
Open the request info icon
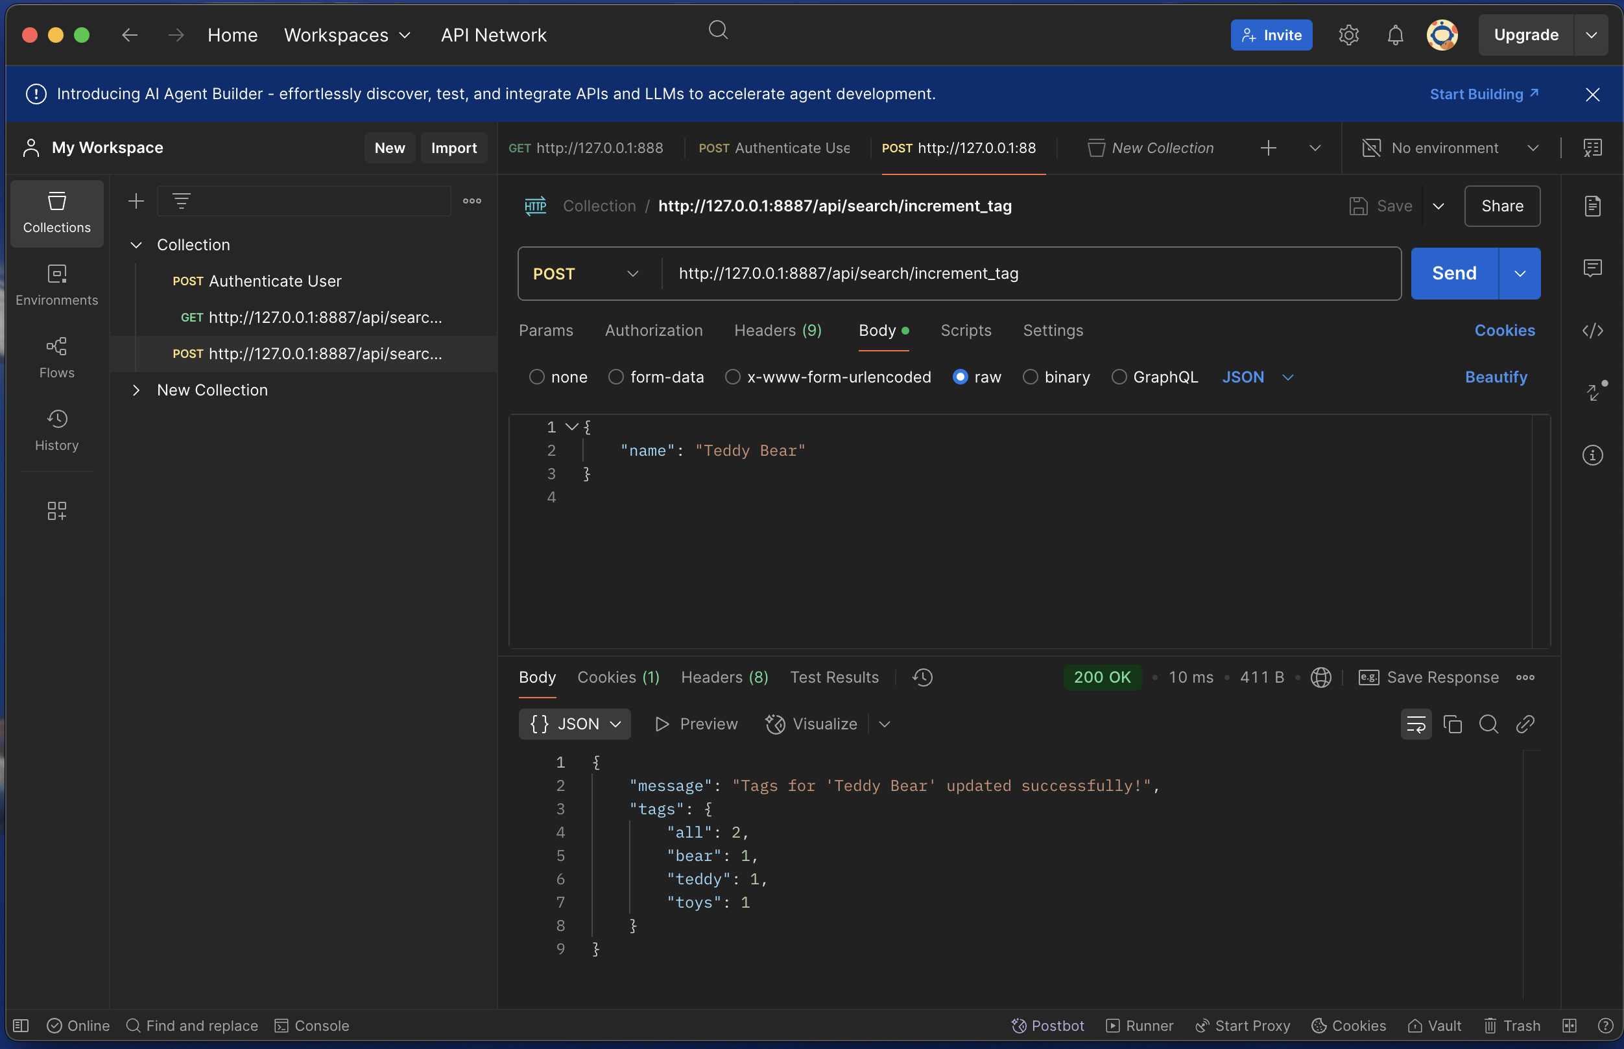(x=1592, y=455)
